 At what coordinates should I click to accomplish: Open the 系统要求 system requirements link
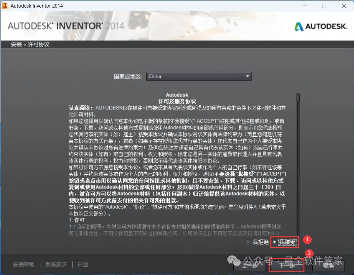56,264
